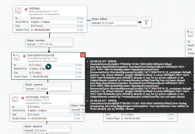195x134 pixels.
Task: Click 'org.apache.nifi - nifi-groovyx-nar' bundle text
Action: click(x=42, y=61)
